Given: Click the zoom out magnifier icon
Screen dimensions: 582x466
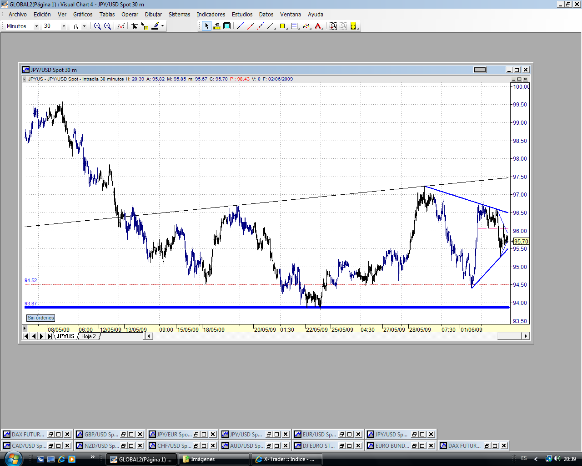Looking at the screenshot, I should pos(97,26).
